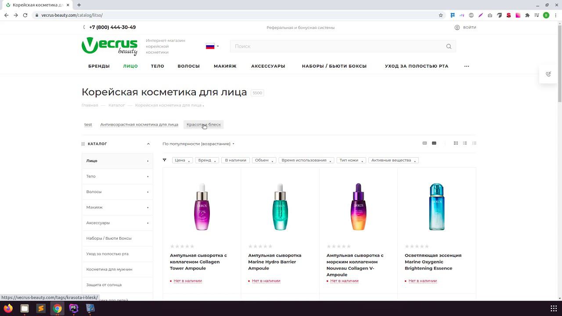
Task: Open the media control playlist icon
Action: coord(537,15)
